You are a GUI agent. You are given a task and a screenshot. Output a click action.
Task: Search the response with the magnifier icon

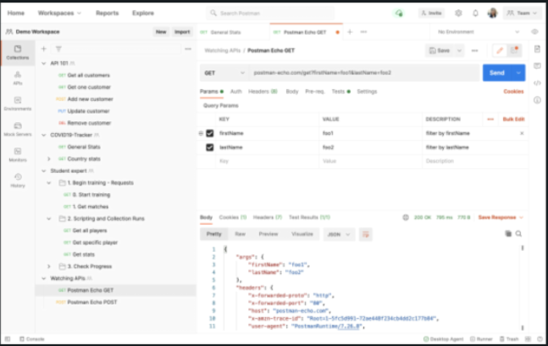(518, 234)
